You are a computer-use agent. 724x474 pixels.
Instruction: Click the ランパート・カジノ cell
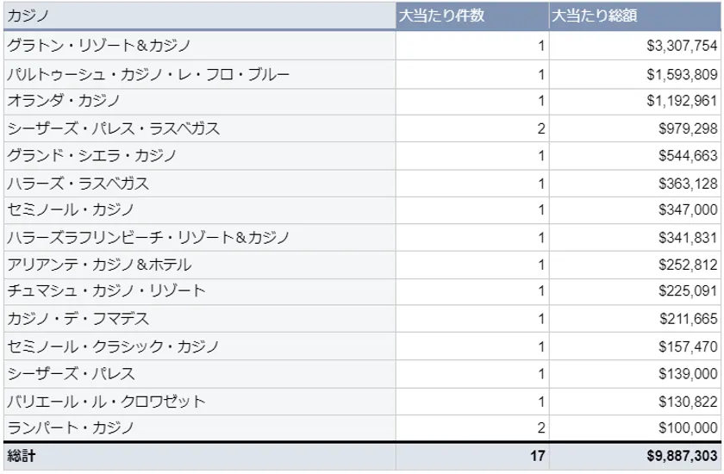pyautogui.click(x=71, y=428)
